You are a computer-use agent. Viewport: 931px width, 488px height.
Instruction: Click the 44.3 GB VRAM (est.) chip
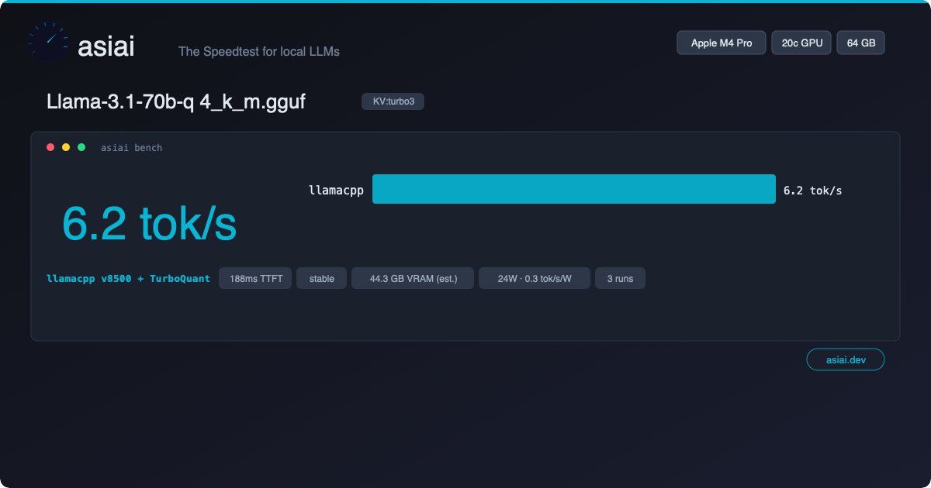(x=413, y=278)
